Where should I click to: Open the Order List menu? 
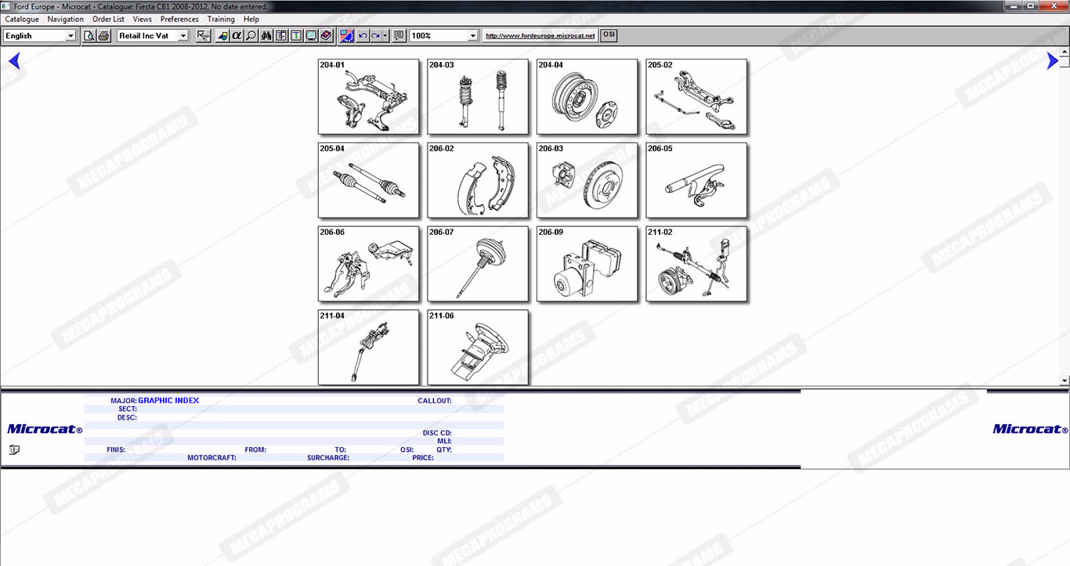[x=108, y=19]
